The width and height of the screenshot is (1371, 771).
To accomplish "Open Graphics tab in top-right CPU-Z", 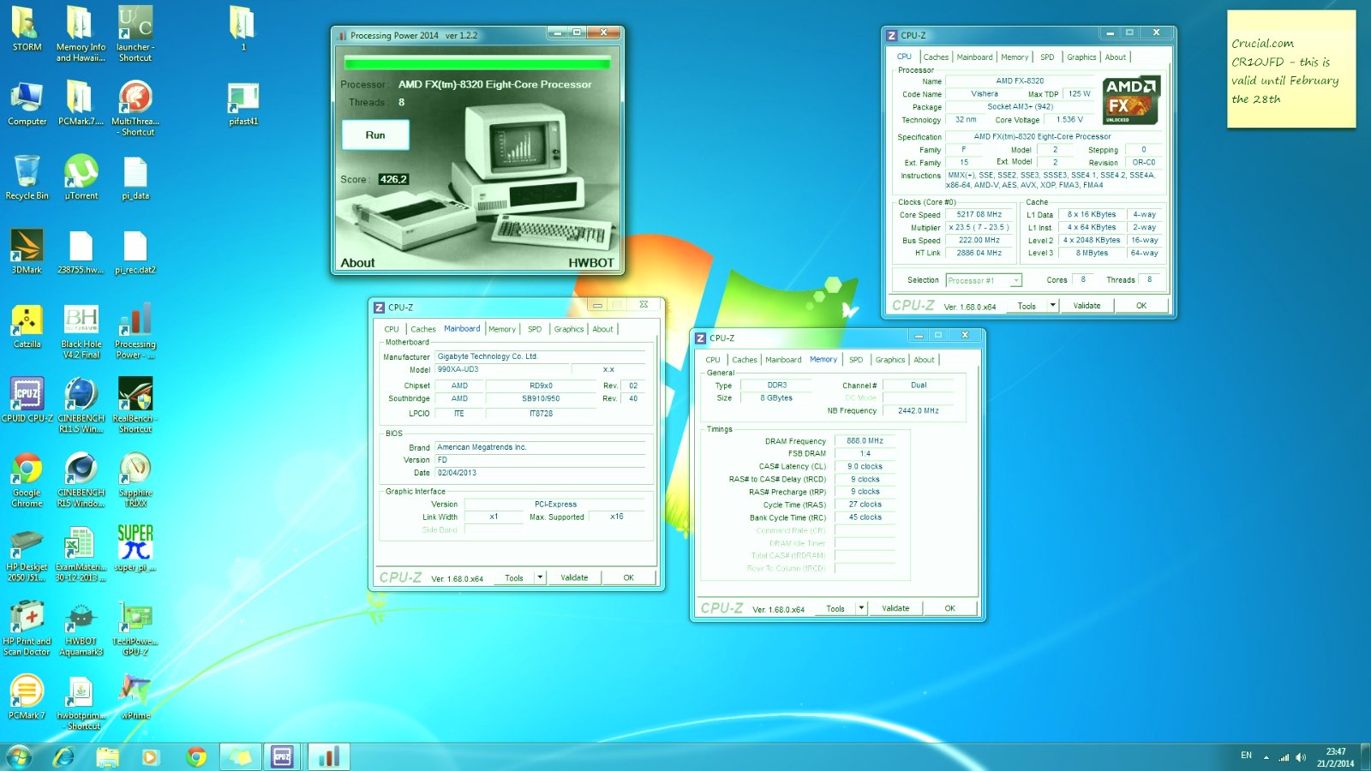I will 1081,57.
